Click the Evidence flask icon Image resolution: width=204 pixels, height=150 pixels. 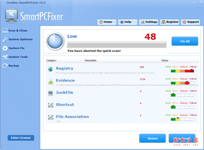coord(51,81)
